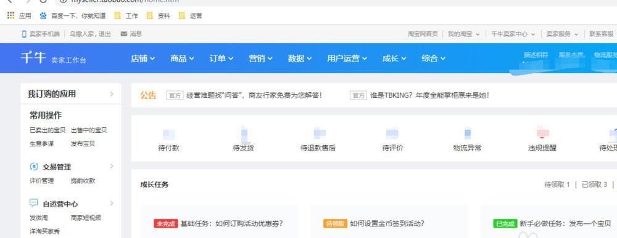Image resolution: width=617 pixels, height=238 pixels.
Task: Filter tasks by 已领取 3
Action: point(595,184)
